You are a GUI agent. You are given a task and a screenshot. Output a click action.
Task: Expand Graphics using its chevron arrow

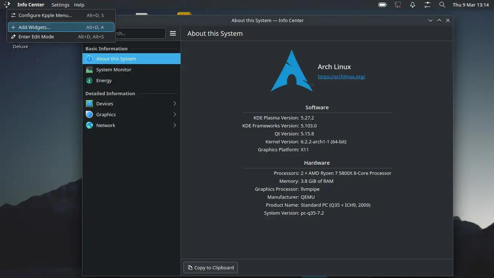(x=175, y=114)
